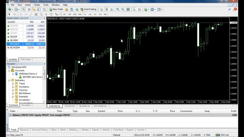Close the Navigator panel
Image resolution: width=244 pixels, height=137 pixels.
coord(44,64)
